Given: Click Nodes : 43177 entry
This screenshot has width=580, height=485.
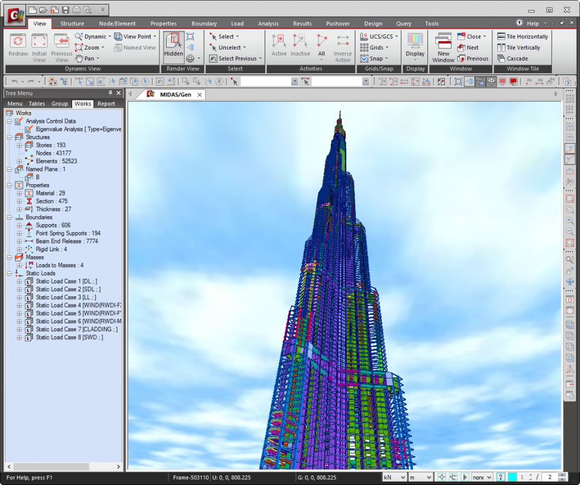Looking at the screenshot, I should (53, 153).
